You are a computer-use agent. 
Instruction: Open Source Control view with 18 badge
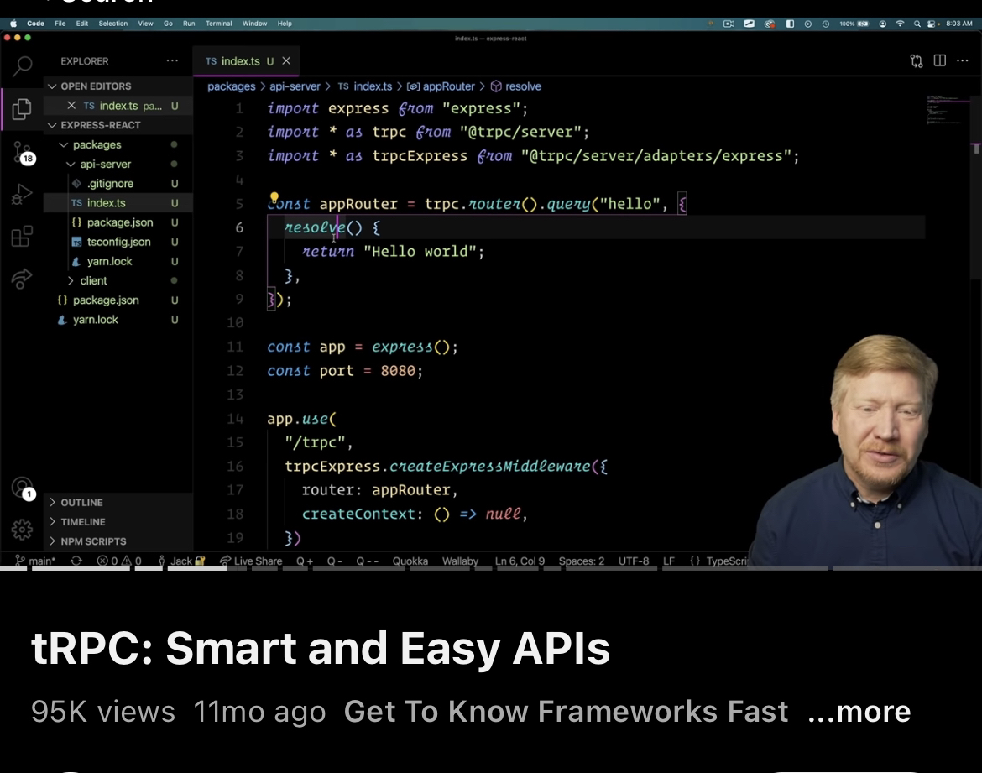[x=22, y=152]
